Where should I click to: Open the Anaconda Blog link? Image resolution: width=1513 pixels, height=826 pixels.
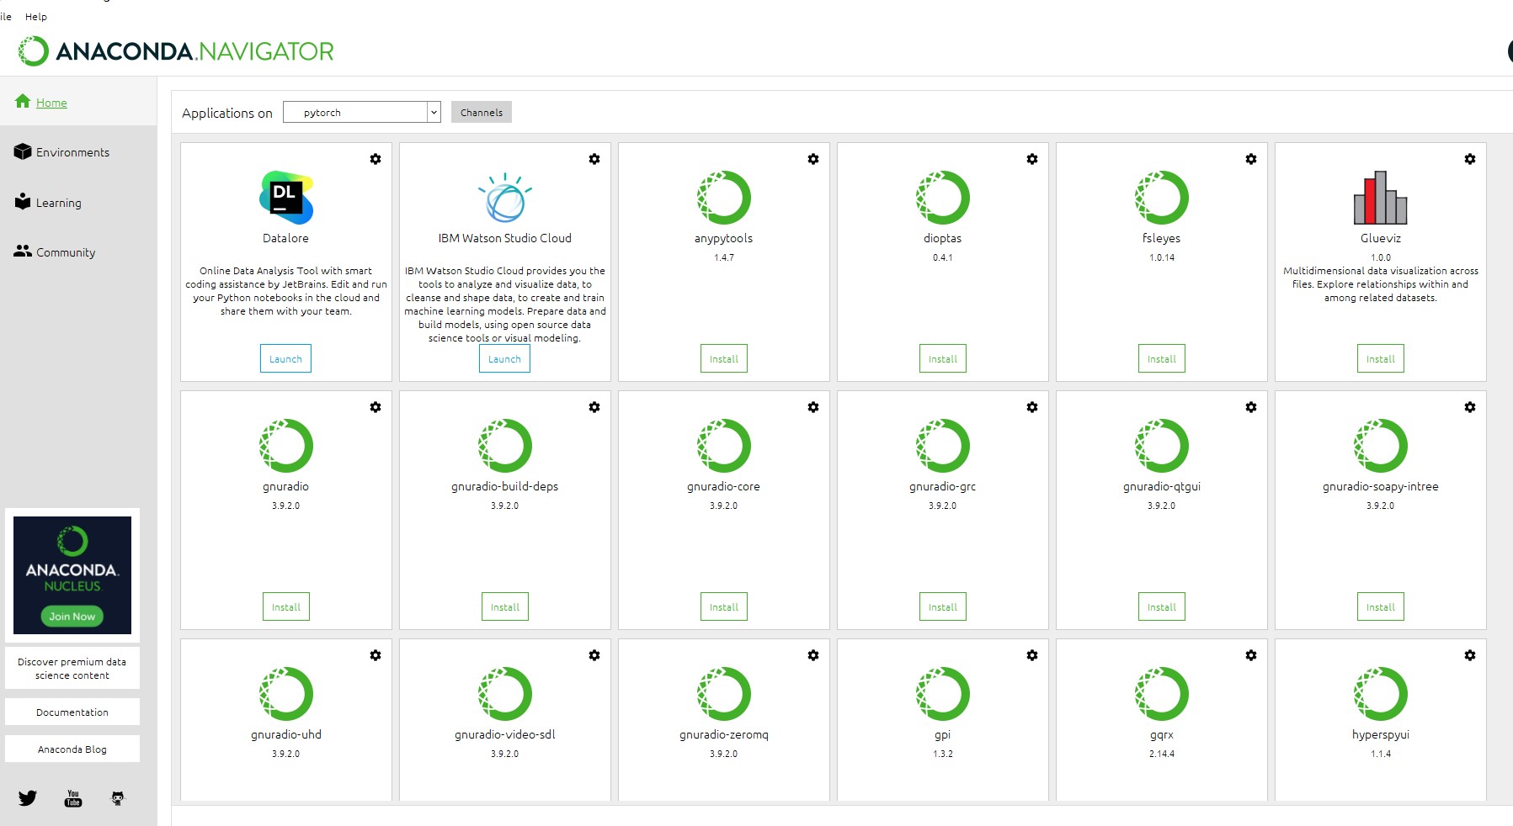click(72, 749)
